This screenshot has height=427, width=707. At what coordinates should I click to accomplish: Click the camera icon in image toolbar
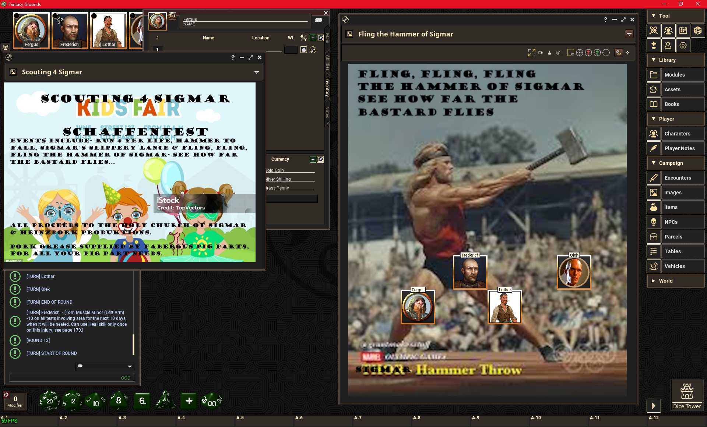pyautogui.click(x=541, y=53)
